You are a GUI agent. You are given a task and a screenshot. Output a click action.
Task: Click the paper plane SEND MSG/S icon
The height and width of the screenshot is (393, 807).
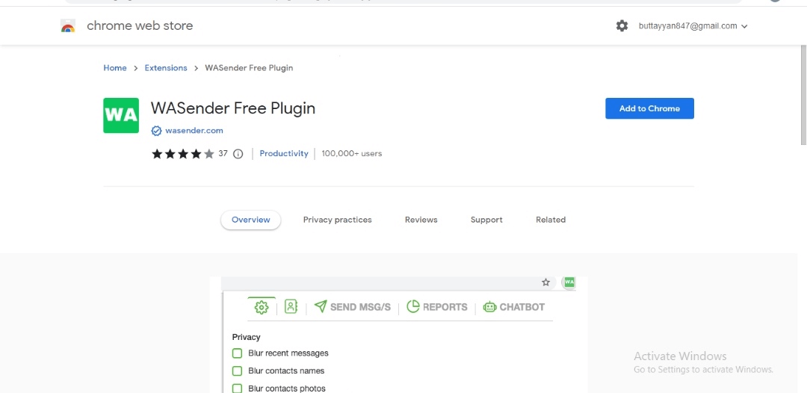(321, 306)
